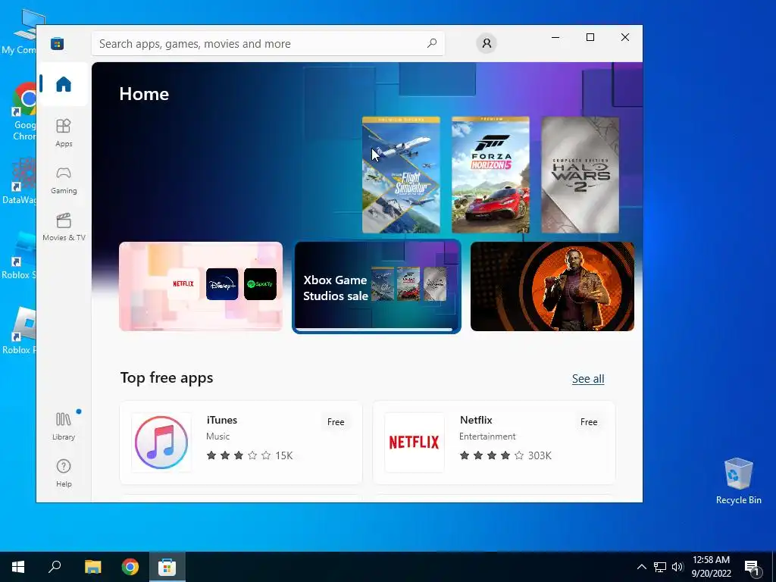The width and height of the screenshot is (776, 582).
Task: Open Halo Wars 2 game cover
Action: 580,175
